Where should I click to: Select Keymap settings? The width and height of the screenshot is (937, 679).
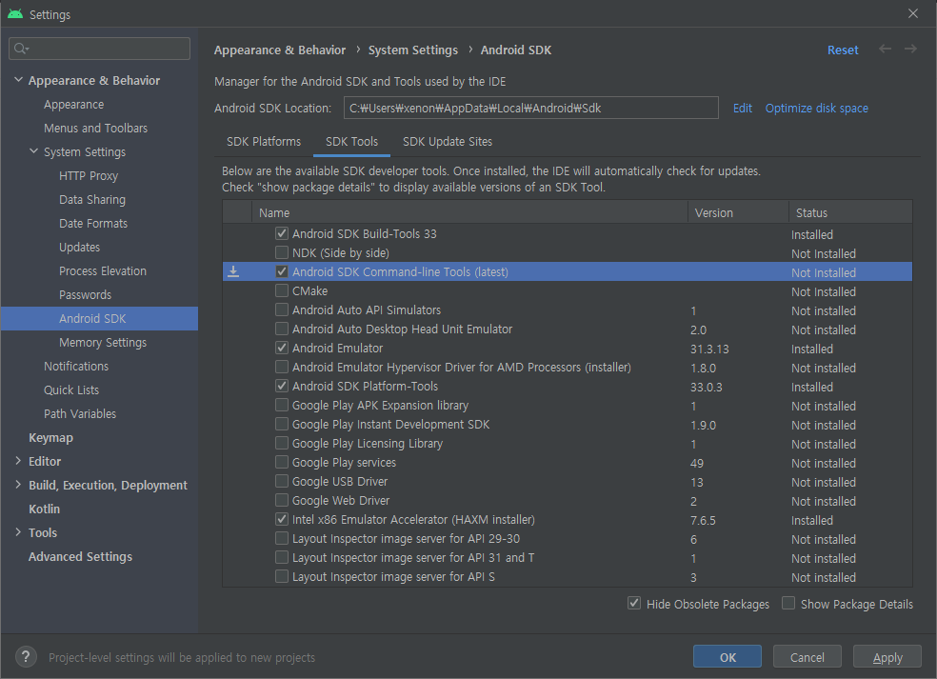click(50, 437)
